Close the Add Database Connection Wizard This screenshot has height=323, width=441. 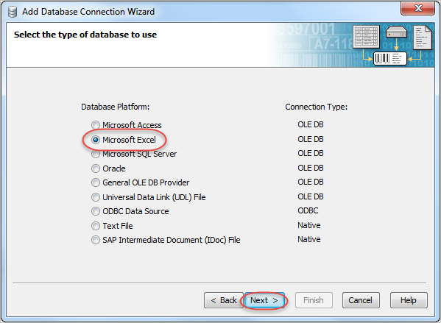point(417,8)
